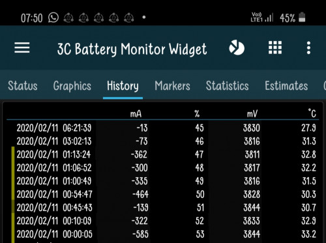
Task: Tap the WhatsApp notification icon
Action: [53, 18]
